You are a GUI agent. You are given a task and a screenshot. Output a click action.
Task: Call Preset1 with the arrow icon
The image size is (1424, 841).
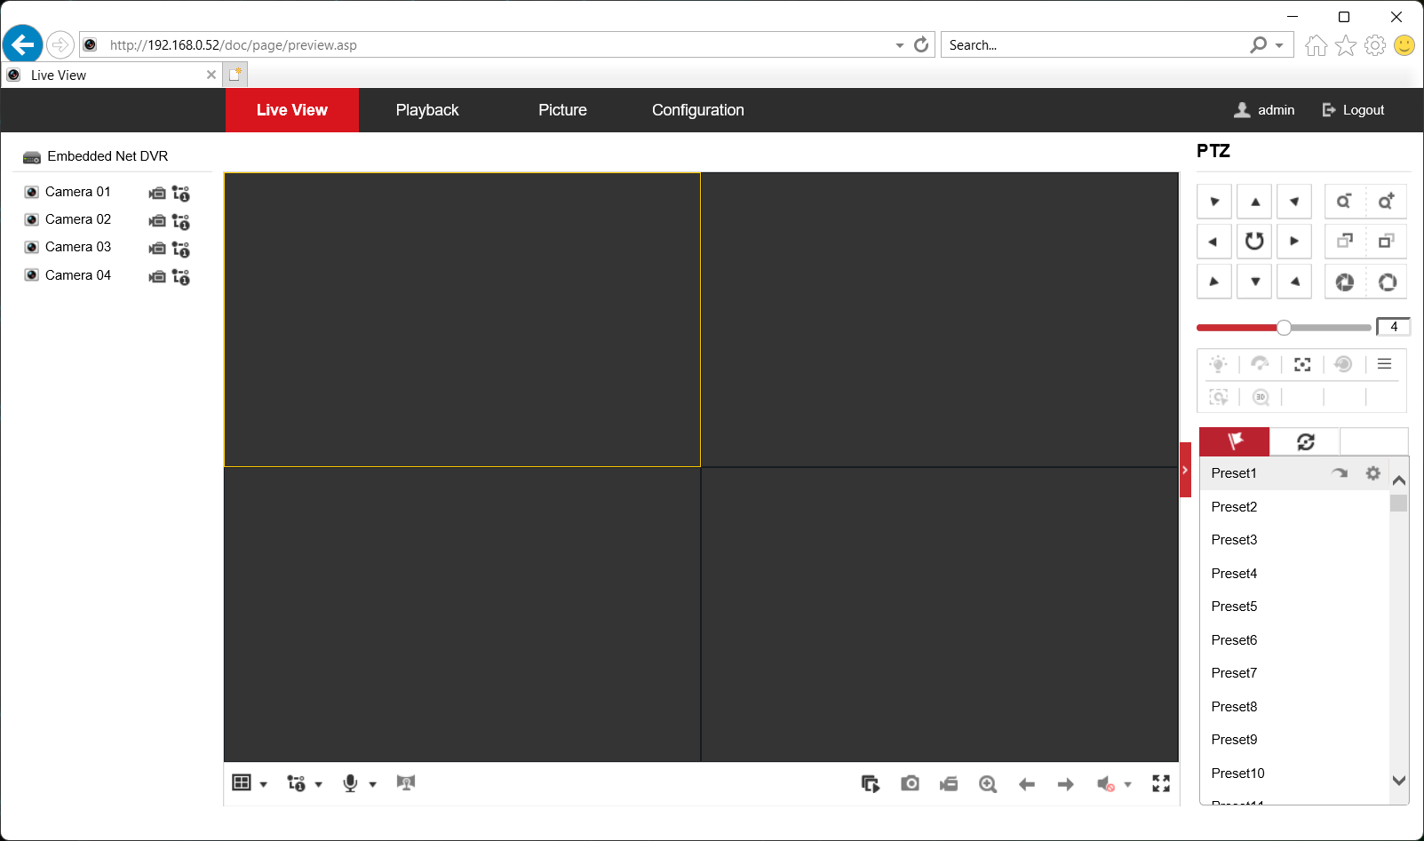(1340, 473)
